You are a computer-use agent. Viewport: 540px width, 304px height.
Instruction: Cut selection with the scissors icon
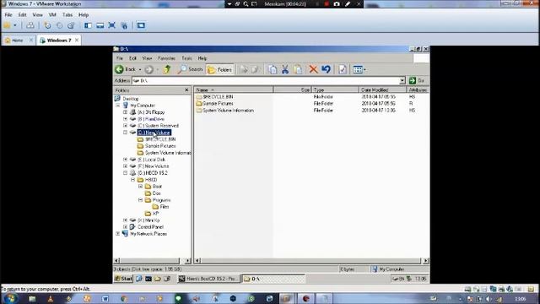[x=285, y=69]
